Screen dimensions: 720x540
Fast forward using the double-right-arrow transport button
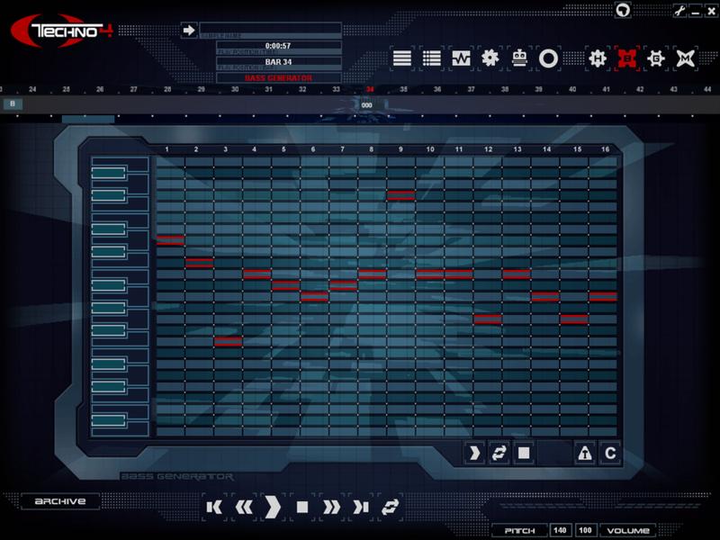pos(331,508)
